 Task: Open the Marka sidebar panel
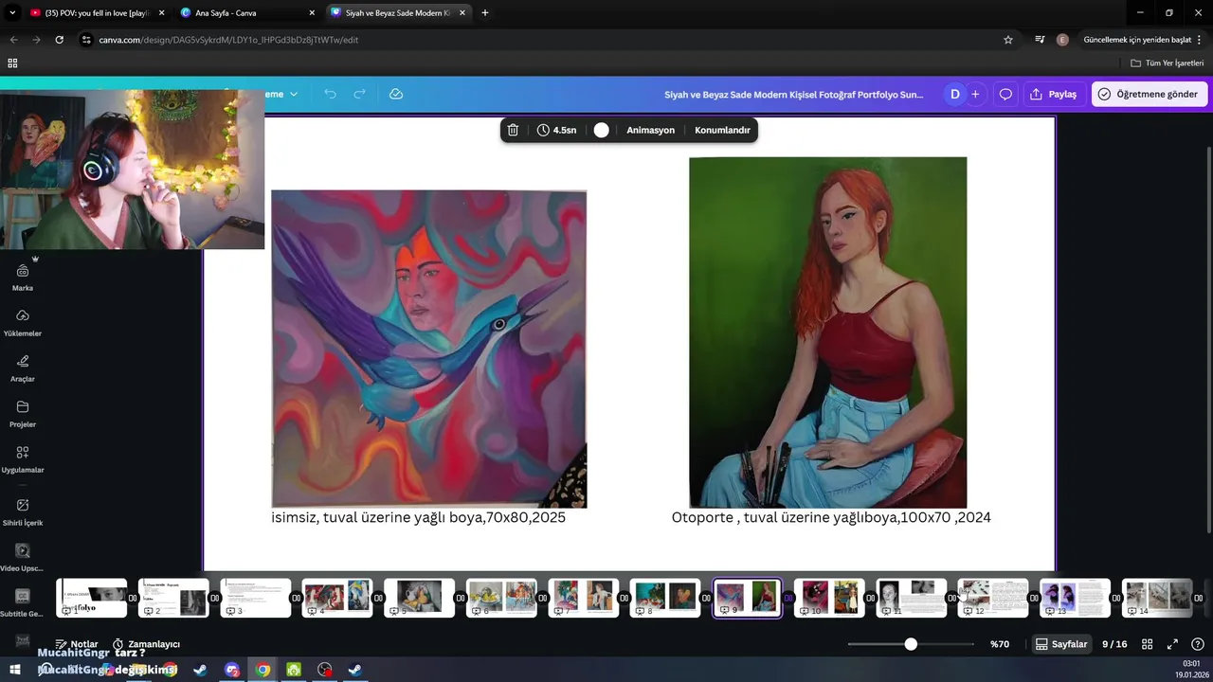click(23, 278)
